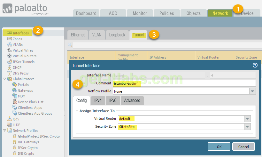Collapse the GlobalProtect tree node
The image size is (262, 157).
point(4,79)
